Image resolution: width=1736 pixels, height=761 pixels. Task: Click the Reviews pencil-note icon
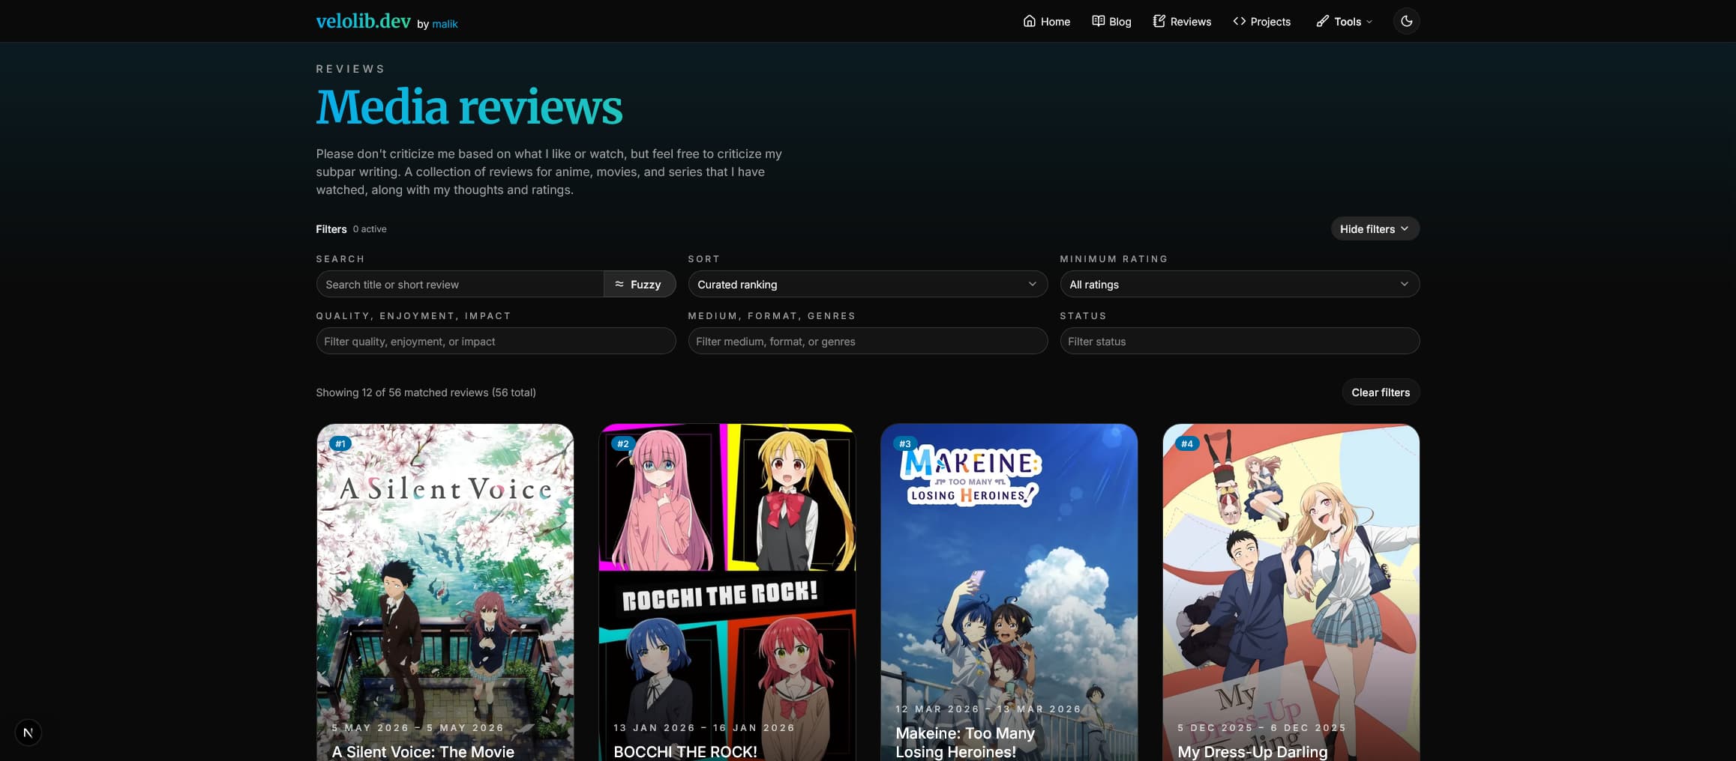point(1159,21)
